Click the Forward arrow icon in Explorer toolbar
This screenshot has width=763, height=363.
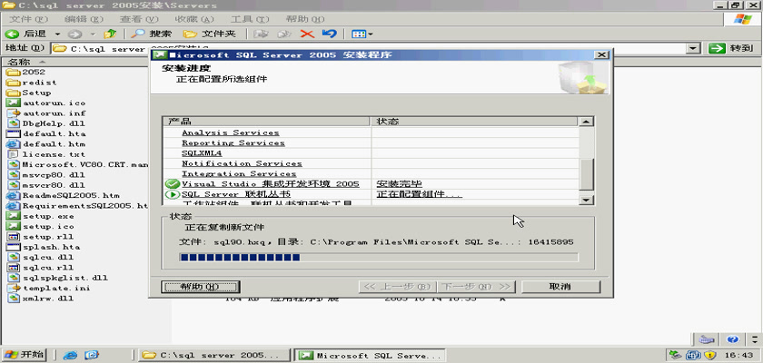pyautogui.click(x=74, y=34)
